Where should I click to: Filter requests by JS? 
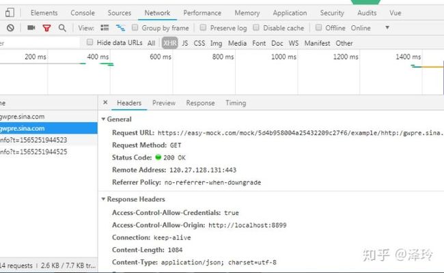point(185,43)
